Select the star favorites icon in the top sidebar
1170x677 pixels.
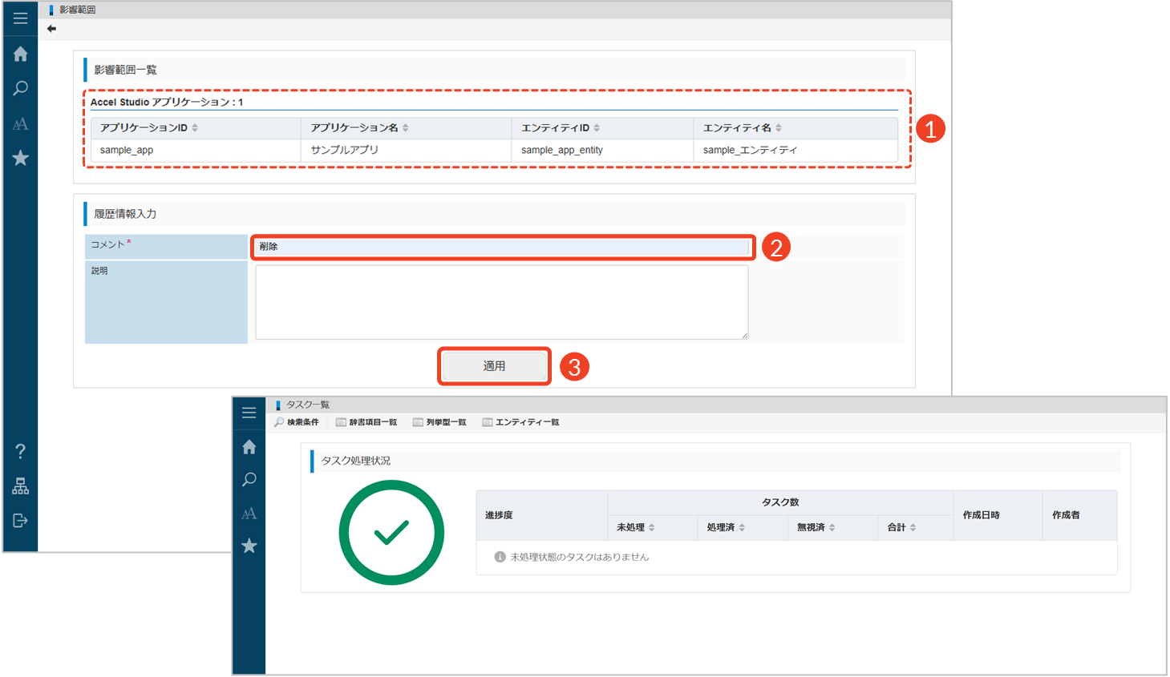click(x=20, y=158)
